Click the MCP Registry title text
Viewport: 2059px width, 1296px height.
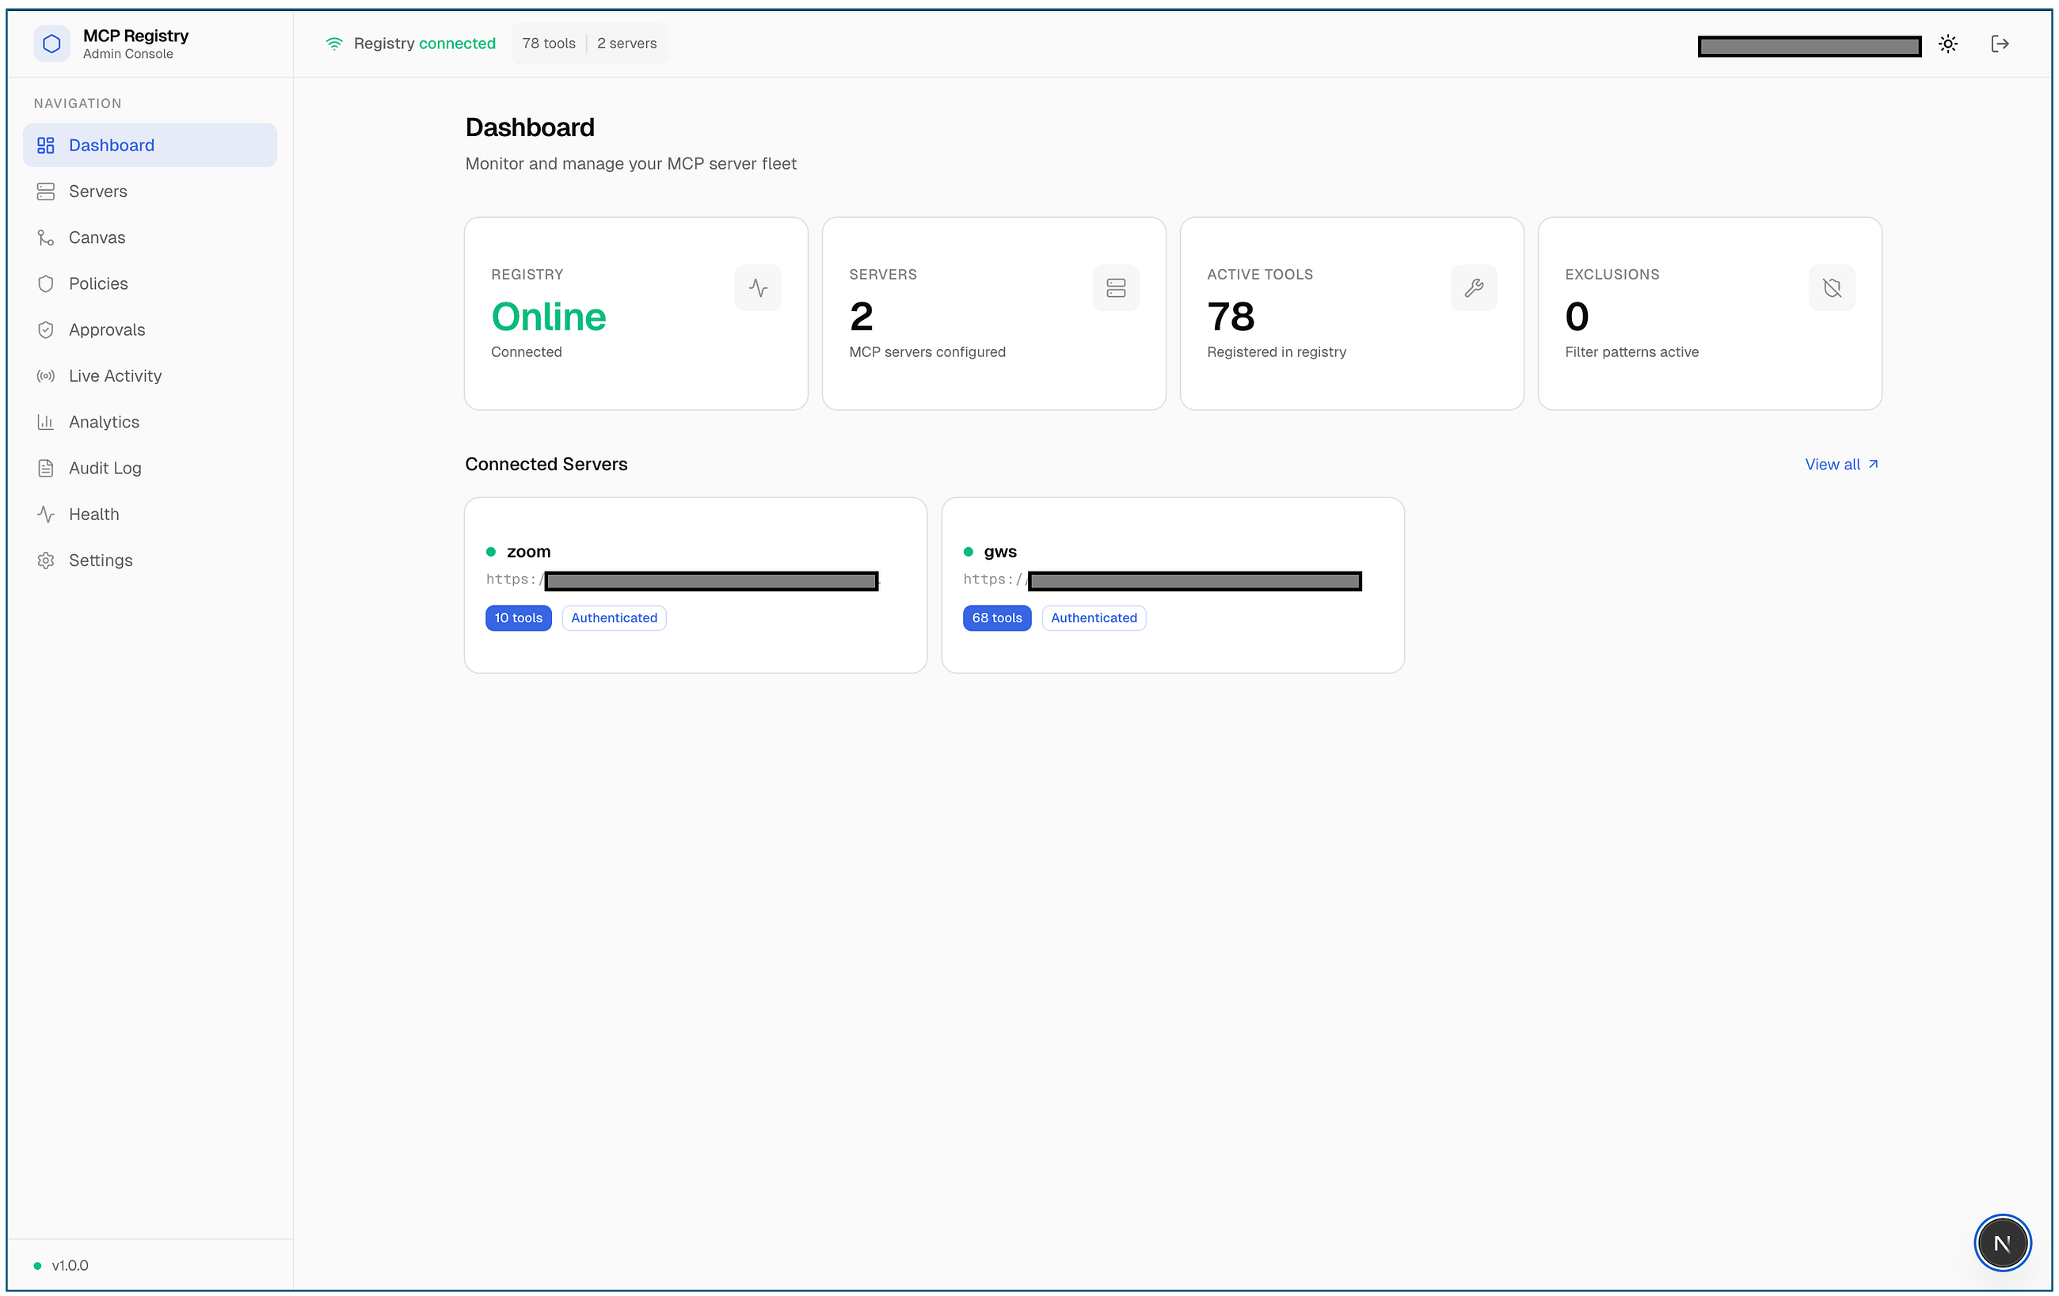[136, 36]
